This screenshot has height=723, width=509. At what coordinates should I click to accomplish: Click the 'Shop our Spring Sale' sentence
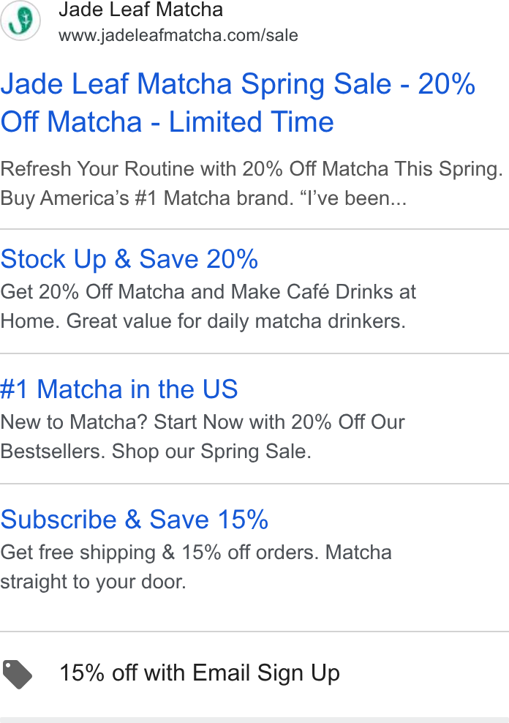[211, 452]
